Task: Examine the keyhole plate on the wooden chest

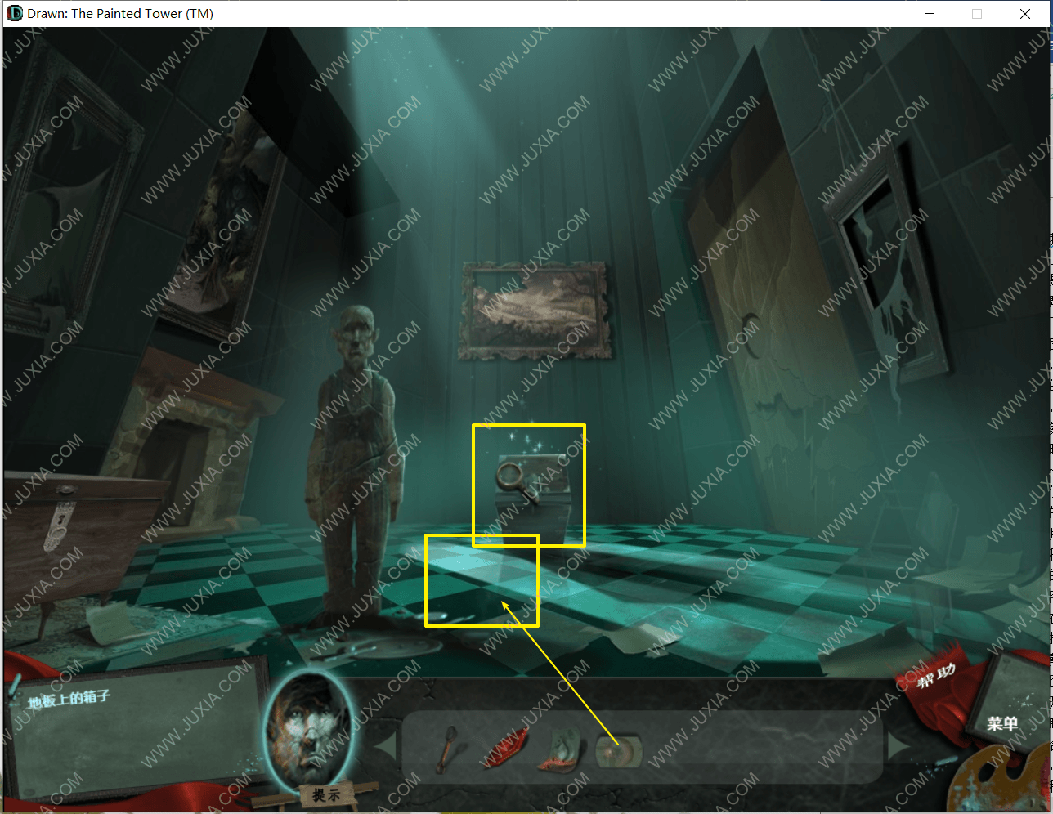Action: pyautogui.click(x=59, y=525)
